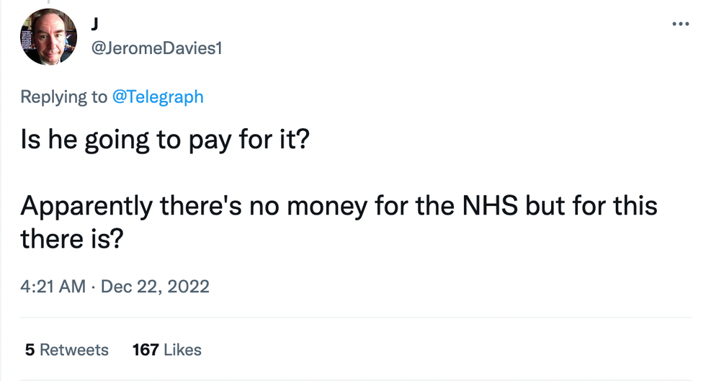Click the Dec 22, 2022 date

pos(155,287)
